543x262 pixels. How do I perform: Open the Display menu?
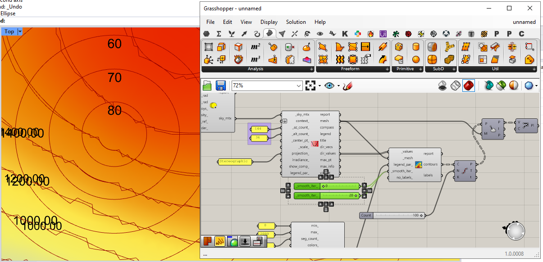pyautogui.click(x=269, y=22)
